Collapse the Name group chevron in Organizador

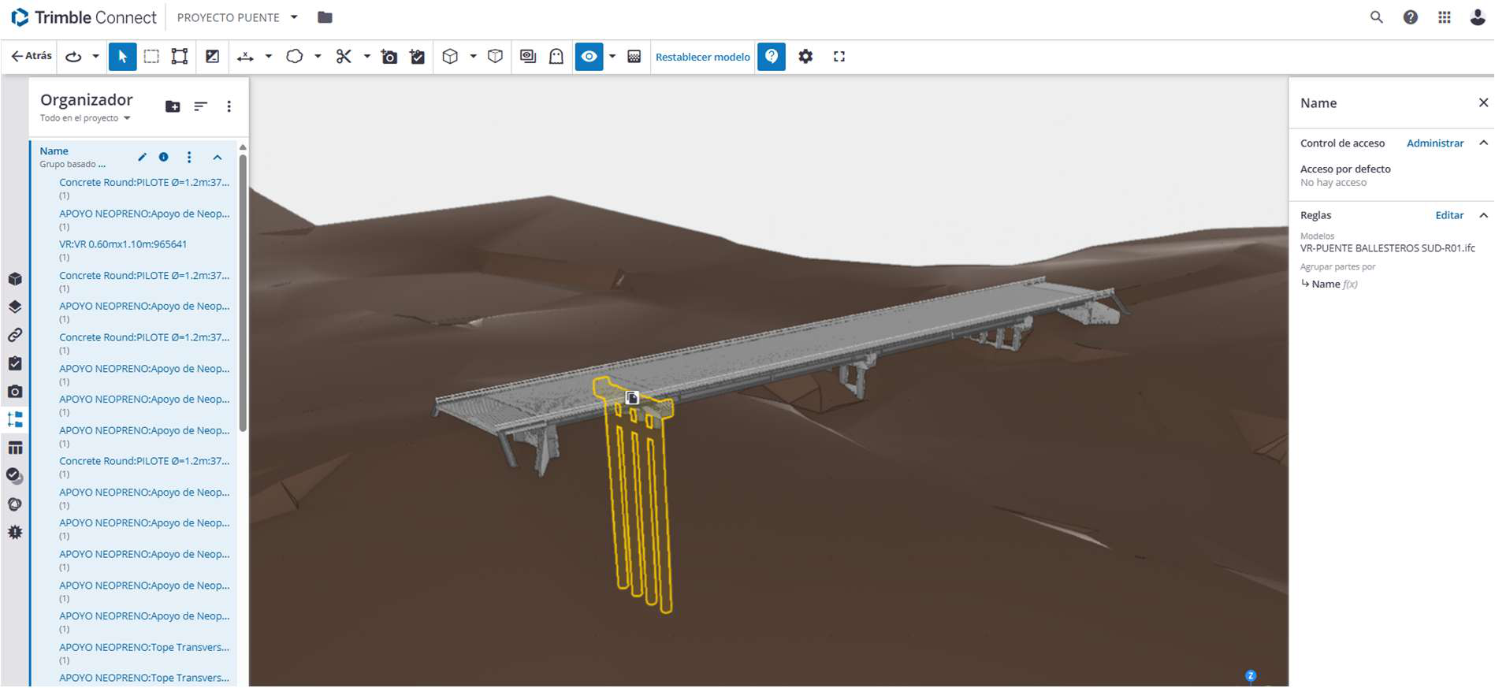coord(218,158)
